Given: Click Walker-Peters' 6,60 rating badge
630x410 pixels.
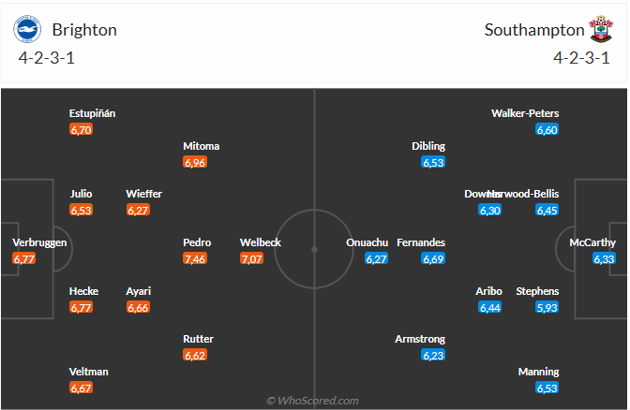Looking at the screenshot, I should tap(547, 129).
